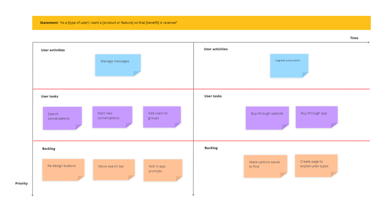Image resolution: width=386 pixels, height=217 pixels.
Task: Select the left Backlog heading
Action: point(49,149)
